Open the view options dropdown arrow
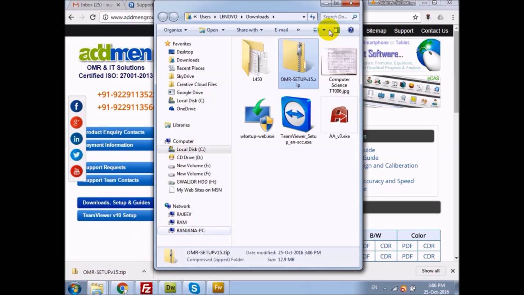The height and width of the screenshot is (295, 524). pyautogui.click(x=324, y=30)
